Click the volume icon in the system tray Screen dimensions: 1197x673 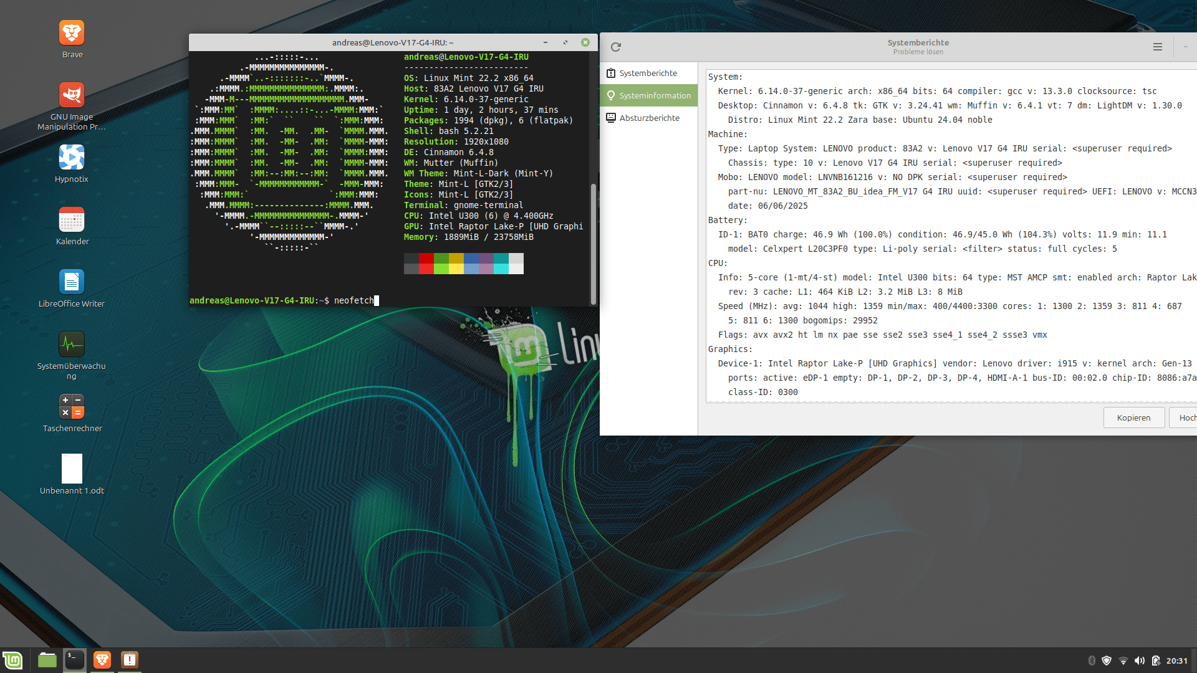[x=1140, y=661]
